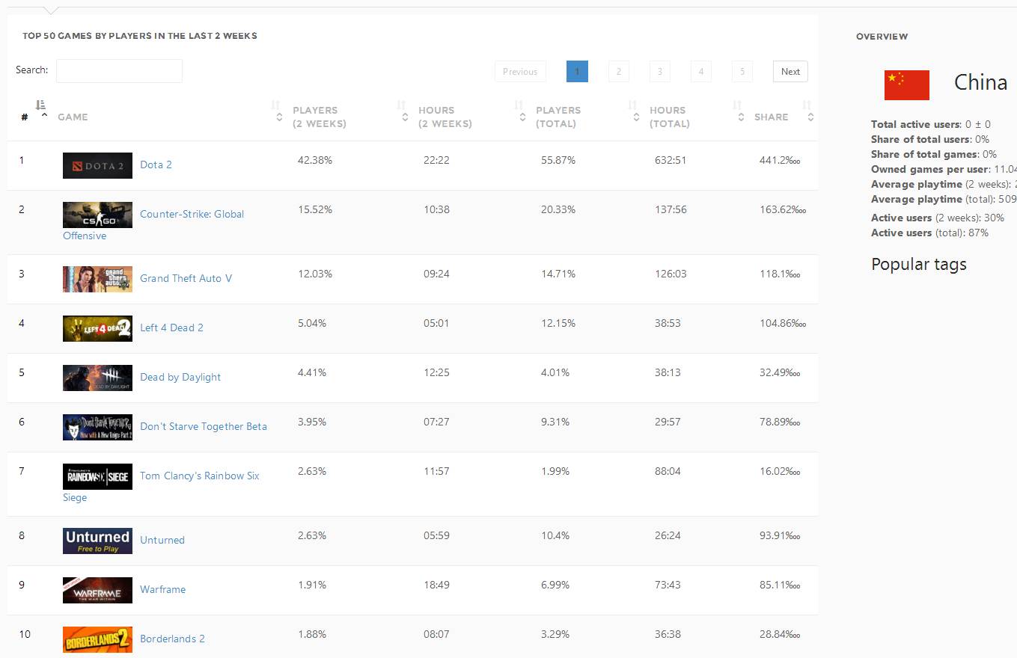The width and height of the screenshot is (1017, 658).
Task: Jump to page 3
Action: click(659, 72)
